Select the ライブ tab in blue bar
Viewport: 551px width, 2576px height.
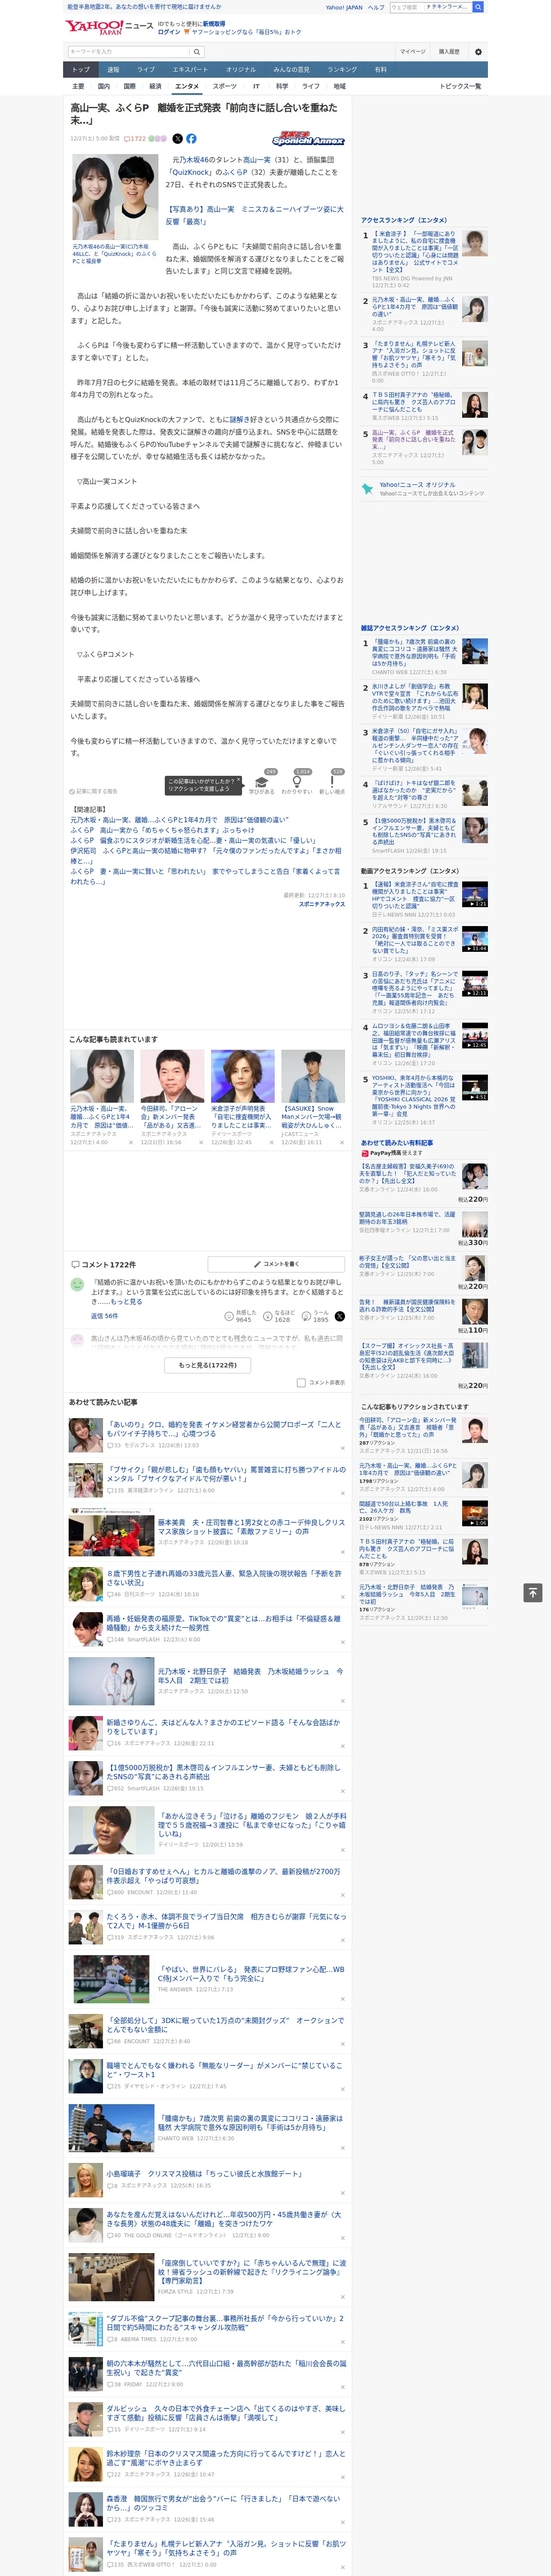click(x=146, y=70)
